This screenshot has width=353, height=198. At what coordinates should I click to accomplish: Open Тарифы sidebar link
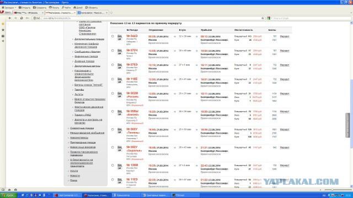[x=79, y=90]
